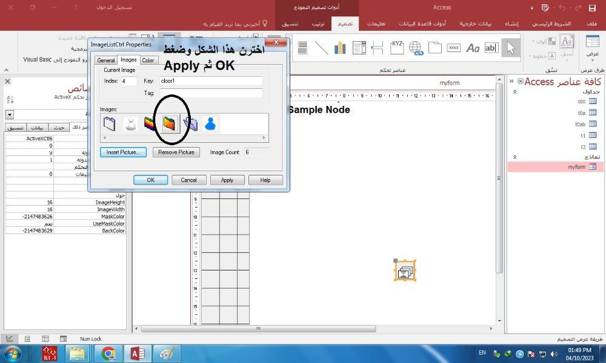Click the toggle button control at gallery edge
606x363 pixels.
point(302,48)
